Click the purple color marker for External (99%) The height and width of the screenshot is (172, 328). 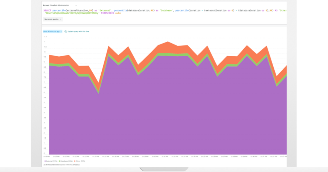pos(45,161)
